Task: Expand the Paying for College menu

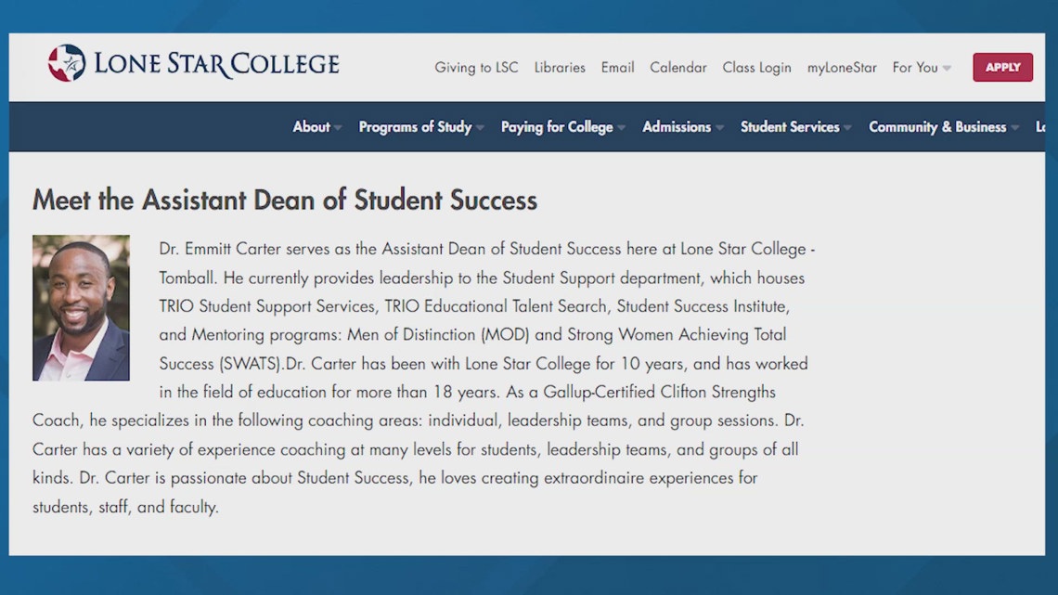Action: click(557, 127)
